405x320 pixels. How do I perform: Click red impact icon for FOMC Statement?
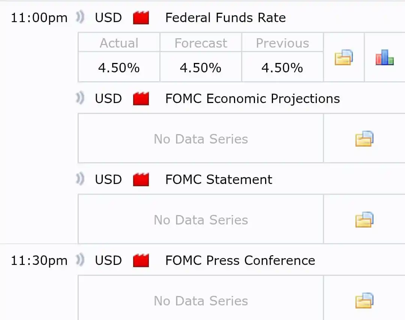(141, 179)
